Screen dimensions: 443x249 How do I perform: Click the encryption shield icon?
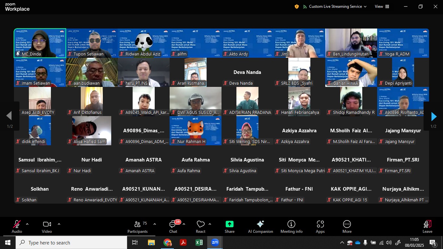point(296,6)
